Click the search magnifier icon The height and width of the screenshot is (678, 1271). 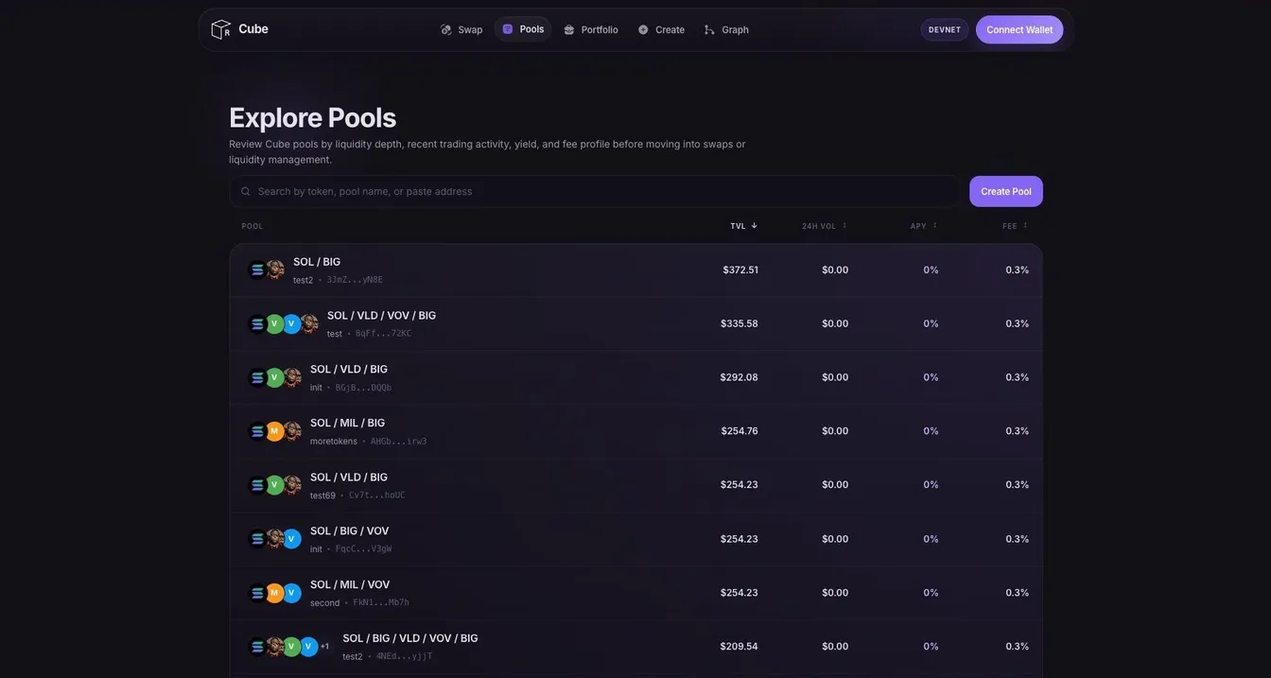click(246, 191)
